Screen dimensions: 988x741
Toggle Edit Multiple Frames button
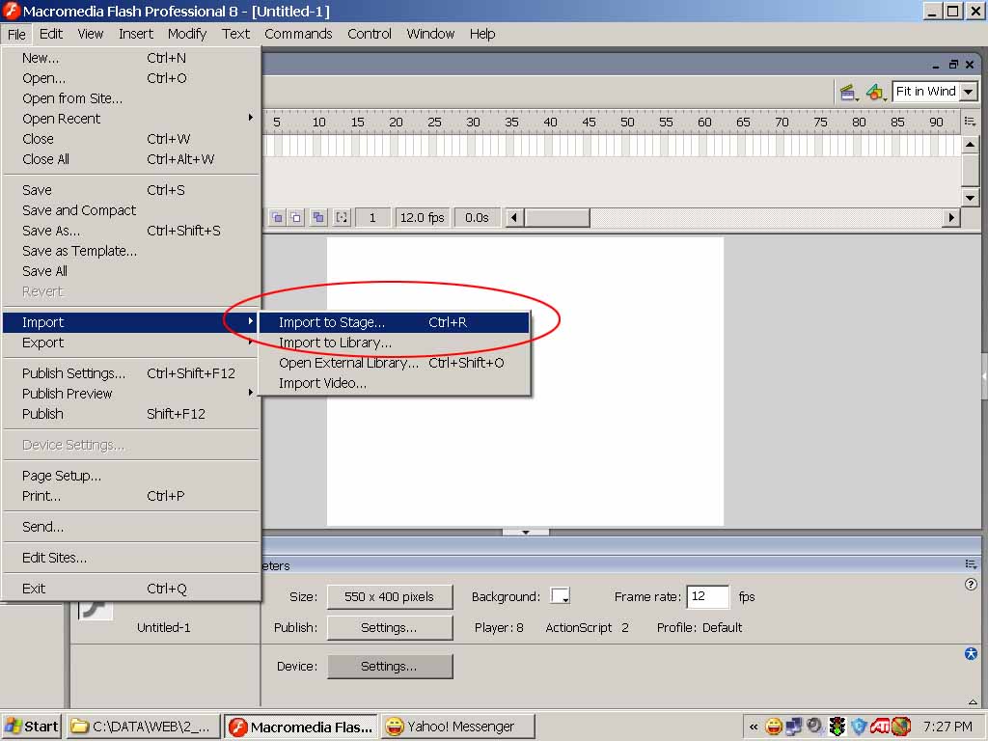[318, 217]
